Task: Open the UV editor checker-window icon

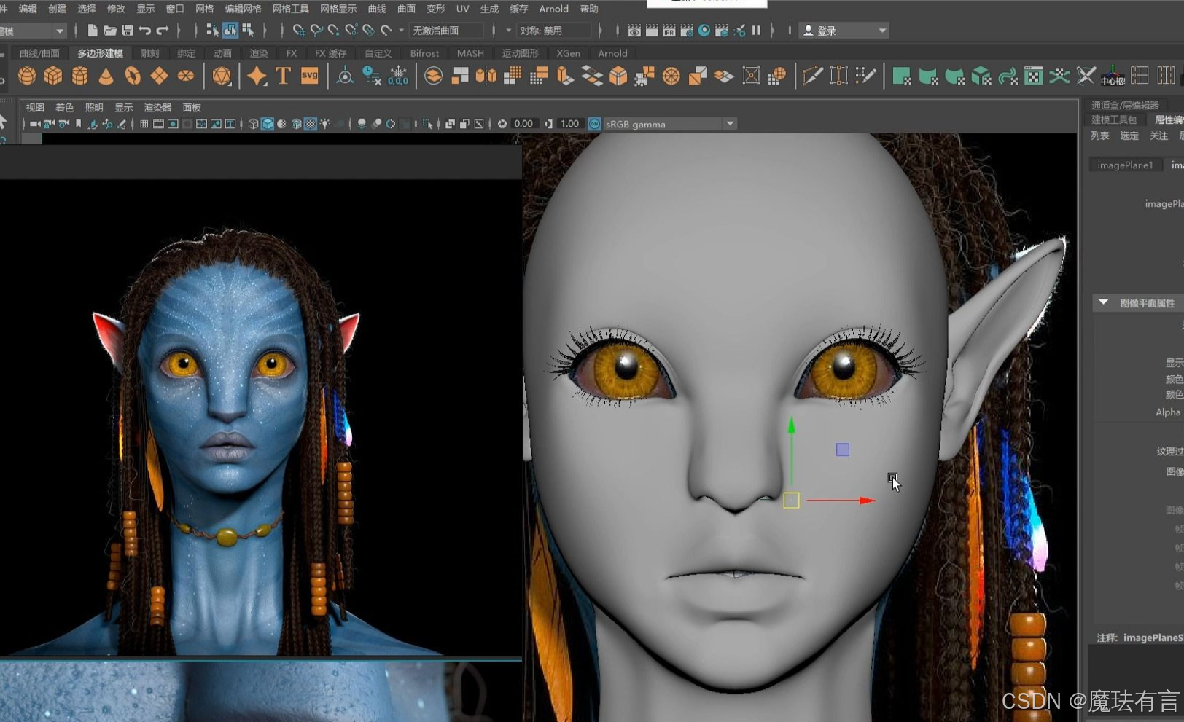Action: click(x=1033, y=76)
